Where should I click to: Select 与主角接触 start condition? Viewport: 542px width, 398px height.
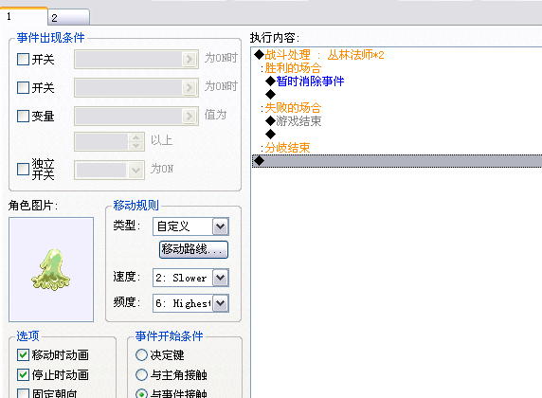click(141, 374)
